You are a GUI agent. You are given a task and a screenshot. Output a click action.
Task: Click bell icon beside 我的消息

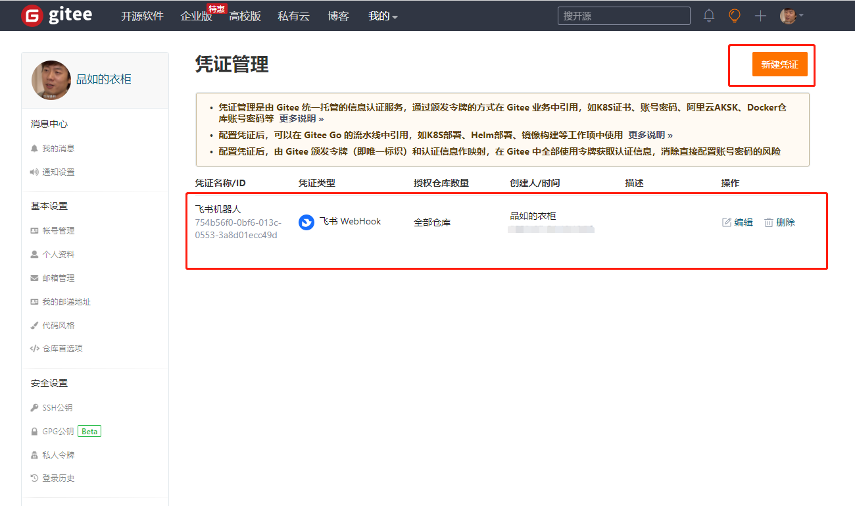[x=35, y=149]
